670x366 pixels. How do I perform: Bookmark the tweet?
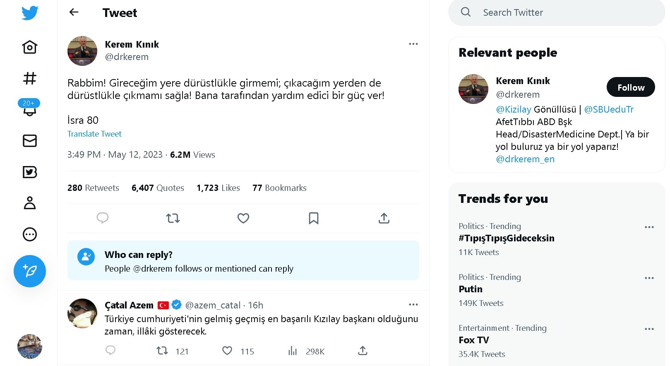[313, 218]
